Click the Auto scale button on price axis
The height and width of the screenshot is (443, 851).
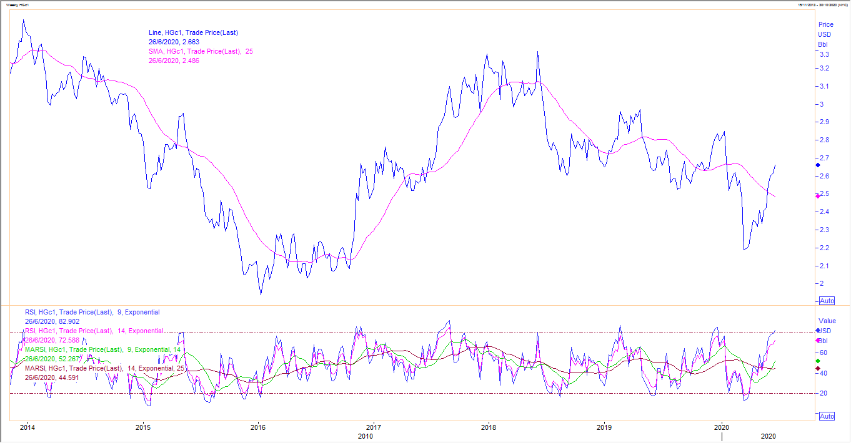click(x=827, y=301)
